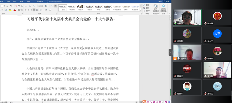Toggle show paragraph marks button
Screen dimensions: 232x103
pyautogui.click(x=55, y=6)
